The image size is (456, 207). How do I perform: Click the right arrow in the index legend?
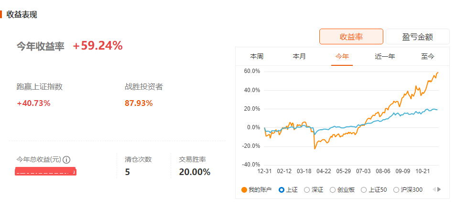coord(439,189)
